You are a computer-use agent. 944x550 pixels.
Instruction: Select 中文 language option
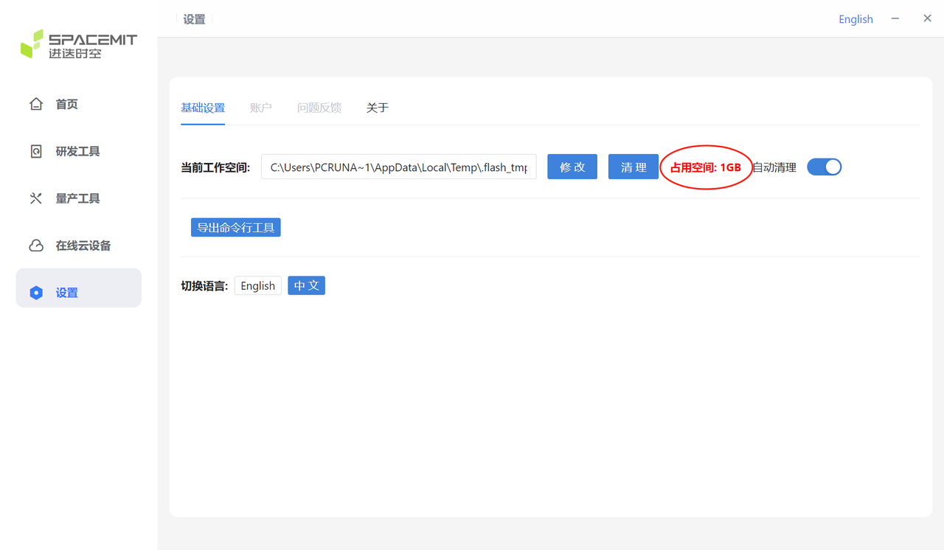pos(307,286)
